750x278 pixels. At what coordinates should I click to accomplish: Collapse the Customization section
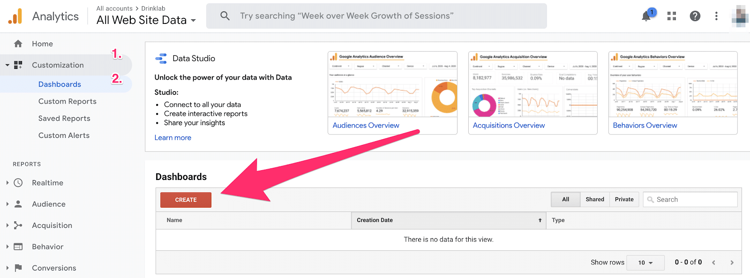pyautogui.click(x=7, y=65)
